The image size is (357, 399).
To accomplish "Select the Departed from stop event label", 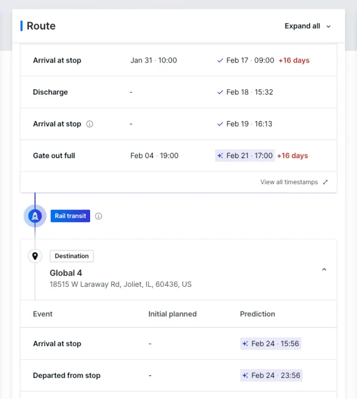I will pyautogui.click(x=66, y=376).
